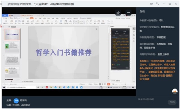The height and width of the screenshot is (109, 180).
Task: Collapse the ribbon with the chevron at far right
Action: point(134,18)
